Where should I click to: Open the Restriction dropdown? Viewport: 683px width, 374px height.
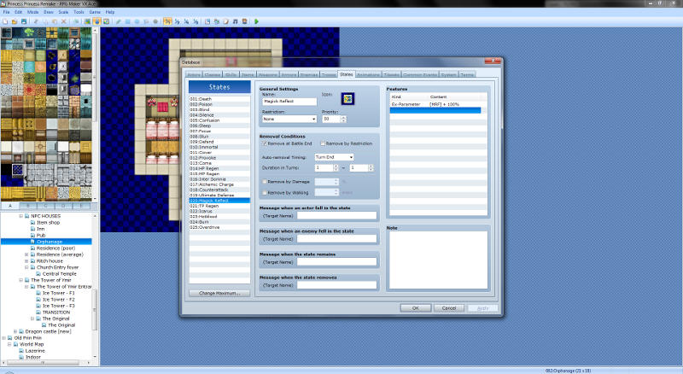(289, 119)
